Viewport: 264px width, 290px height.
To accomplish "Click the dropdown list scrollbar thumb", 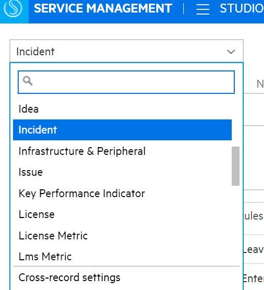I will coord(235,166).
